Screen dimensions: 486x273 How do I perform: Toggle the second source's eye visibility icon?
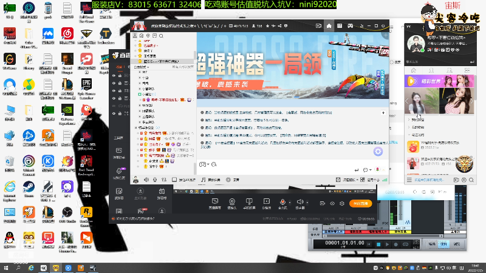click(x=114, y=83)
